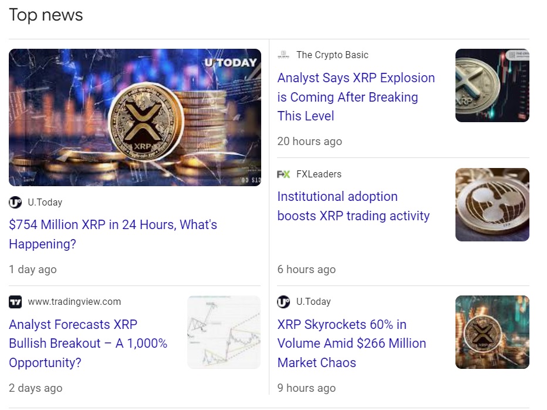Click "The Crypto Basic" source name
Screen dimensions: 547x410
click(x=332, y=55)
